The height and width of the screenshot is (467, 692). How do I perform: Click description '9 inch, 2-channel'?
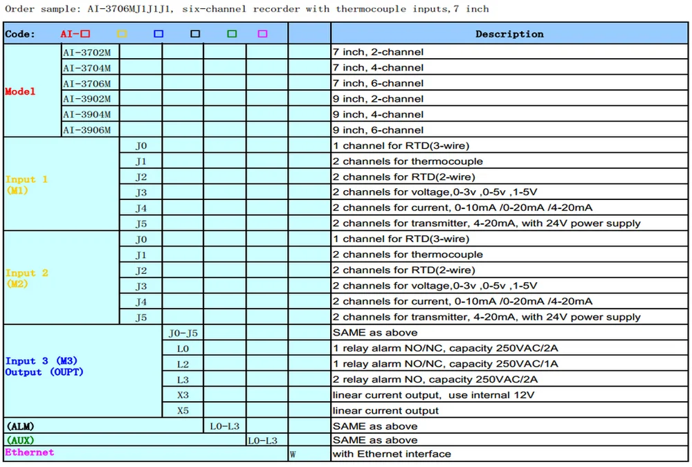pyautogui.click(x=379, y=99)
